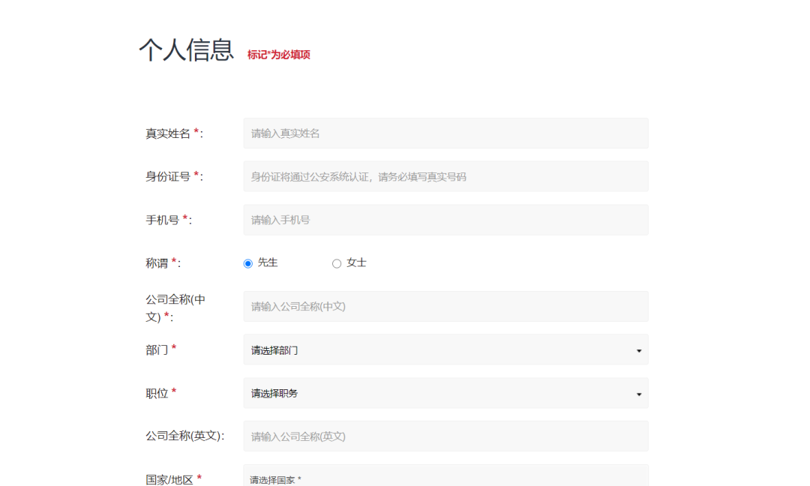Click the arrow icon on 职位 dropdown
810x486 pixels.
[638, 394]
